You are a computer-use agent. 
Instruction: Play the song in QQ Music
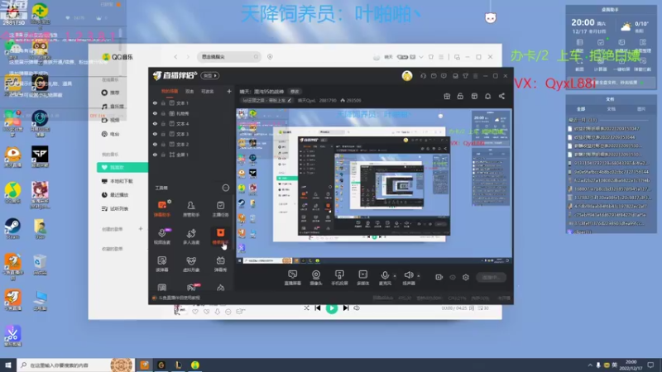[x=332, y=308]
